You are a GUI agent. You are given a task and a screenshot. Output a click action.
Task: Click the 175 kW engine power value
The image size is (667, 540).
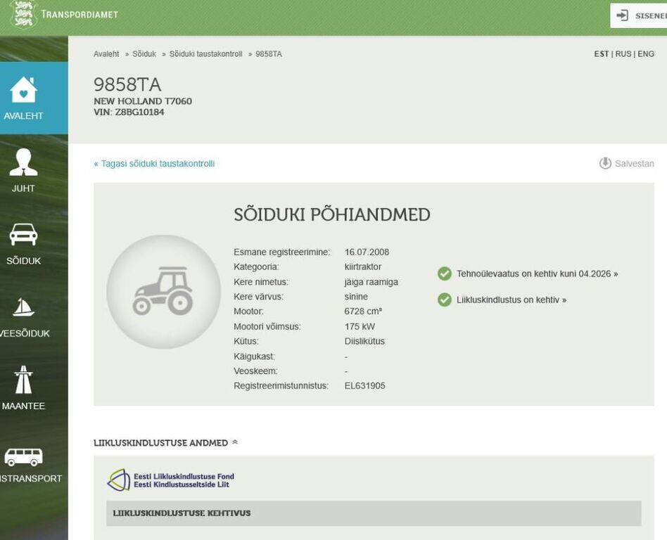click(360, 326)
